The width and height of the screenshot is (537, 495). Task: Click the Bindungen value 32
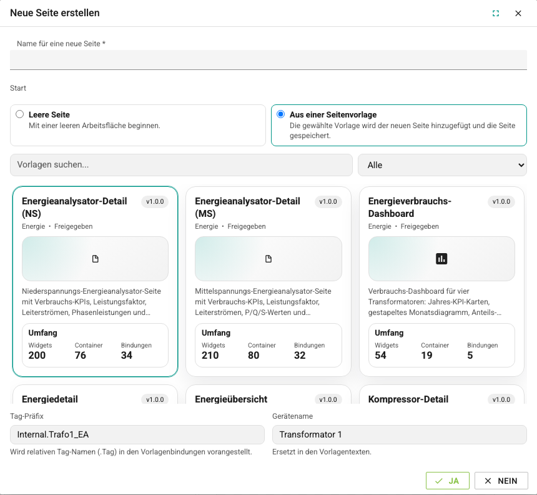[300, 356]
